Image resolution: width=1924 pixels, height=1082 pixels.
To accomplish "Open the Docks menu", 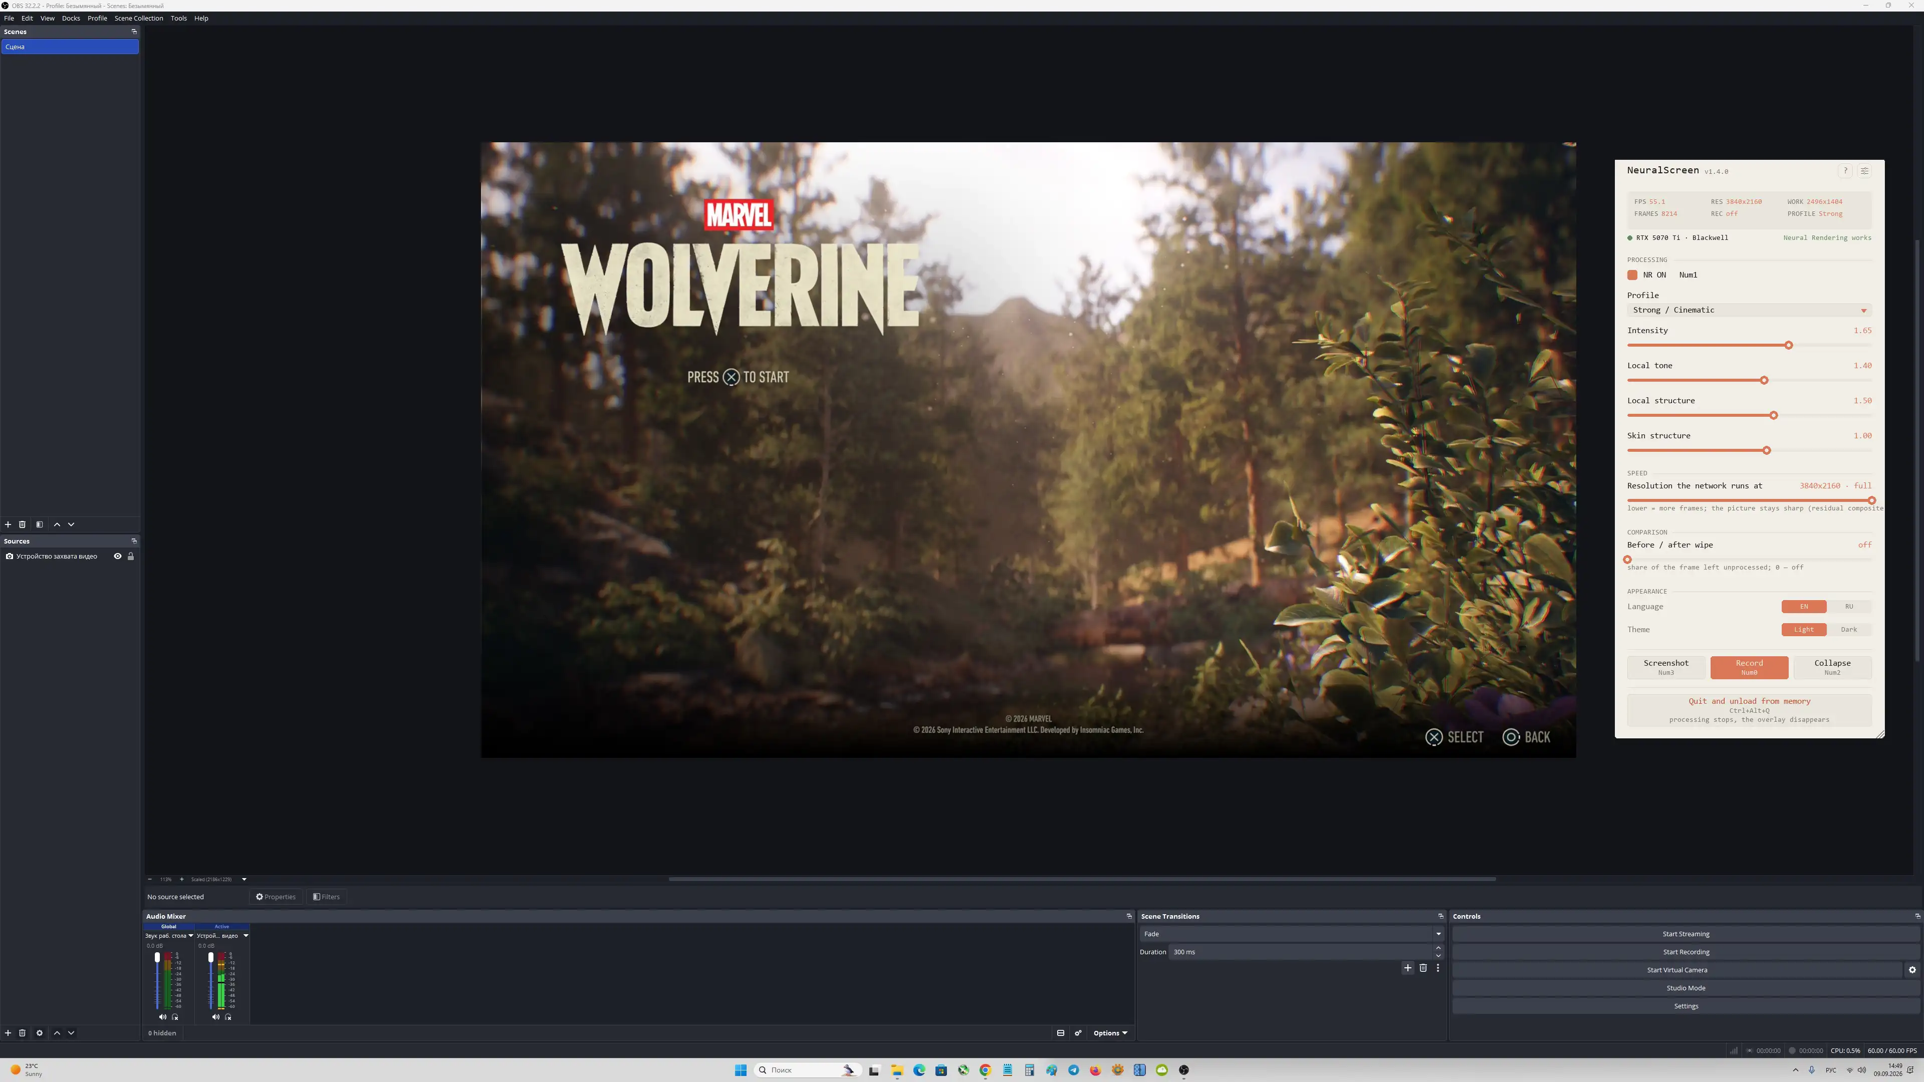I will tap(71, 18).
